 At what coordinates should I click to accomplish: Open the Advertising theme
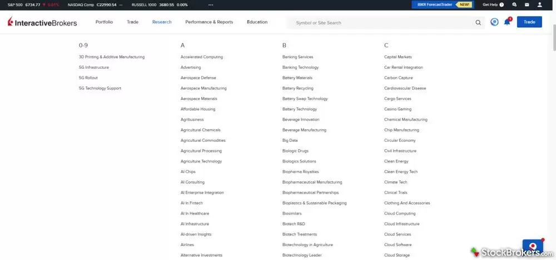pyautogui.click(x=191, y=67)
